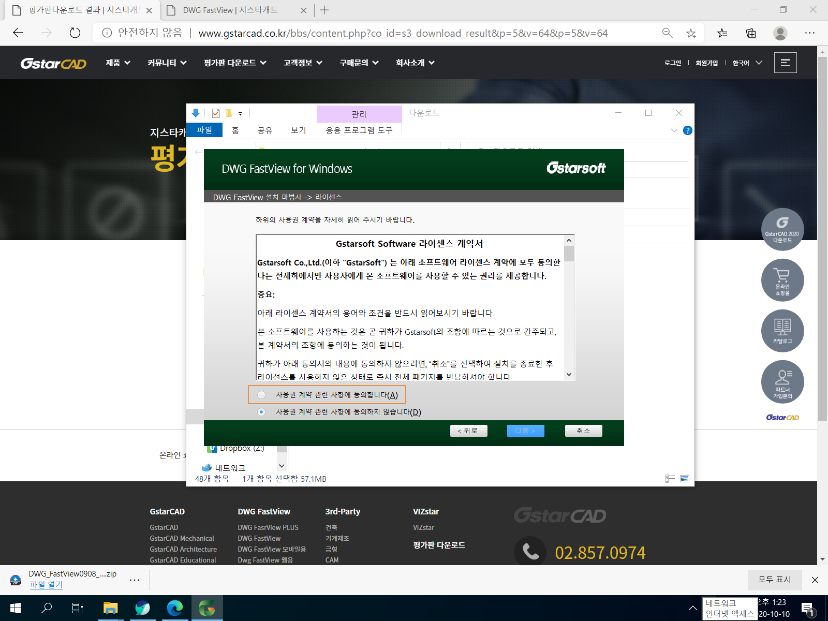Click the zoom magnifier icon in address bar
828x621 pixels.
click(x=668, y=33)
